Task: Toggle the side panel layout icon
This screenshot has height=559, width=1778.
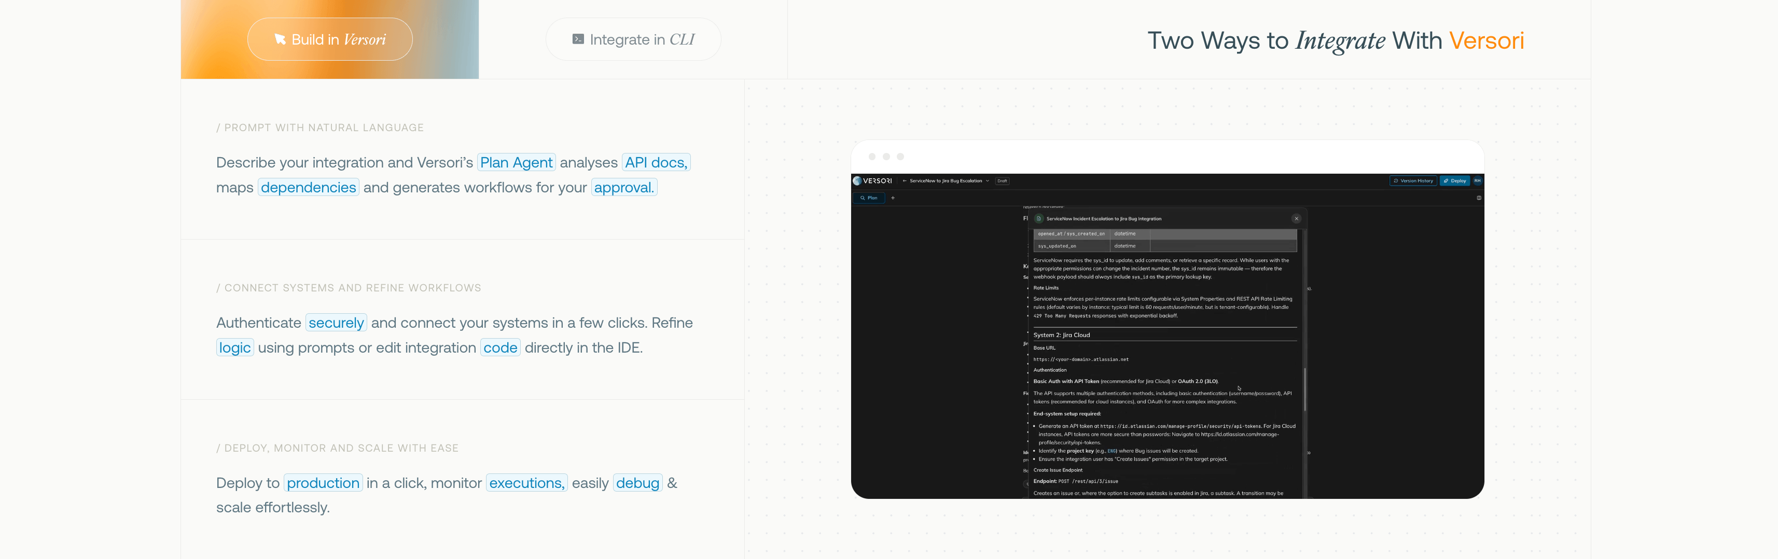Action: 1478,198
